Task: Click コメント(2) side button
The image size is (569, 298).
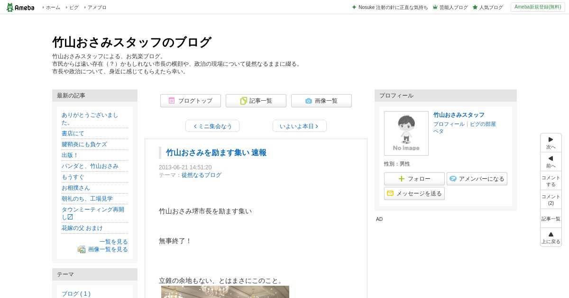Action: coord(551,200)
